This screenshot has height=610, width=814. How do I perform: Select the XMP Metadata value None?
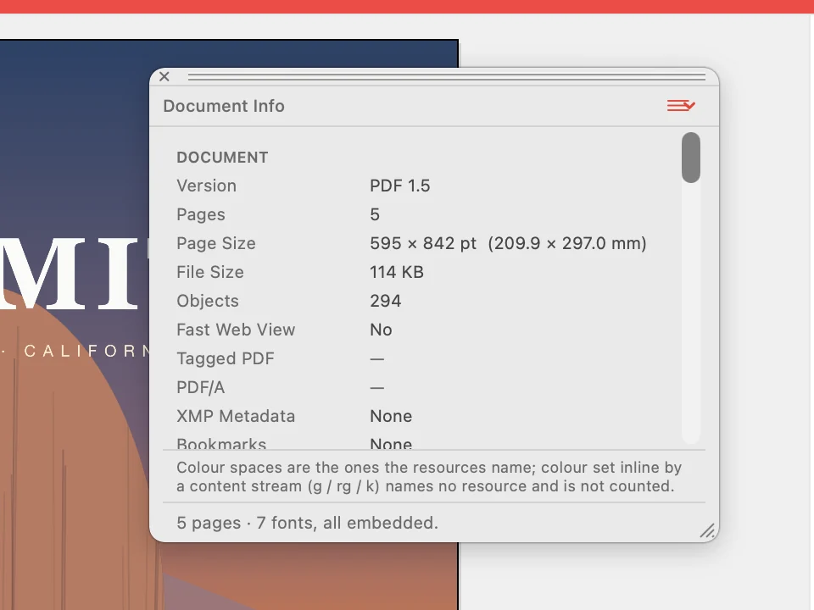pyautogui.click(x=391, y=416)
